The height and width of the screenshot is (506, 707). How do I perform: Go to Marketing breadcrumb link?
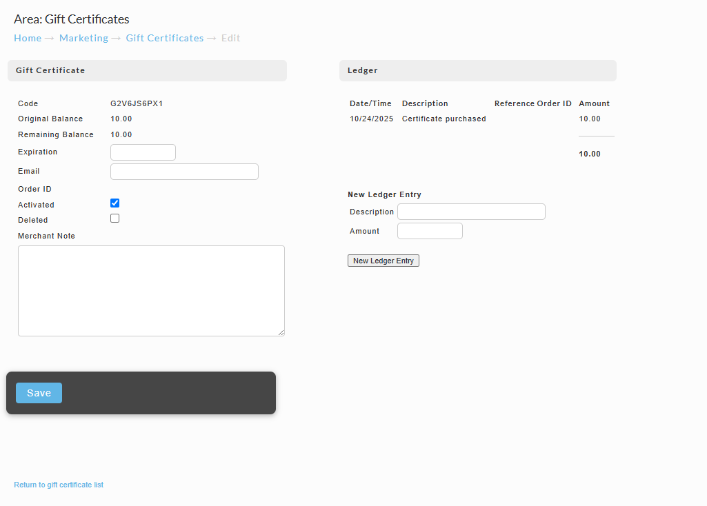point(84,39)
